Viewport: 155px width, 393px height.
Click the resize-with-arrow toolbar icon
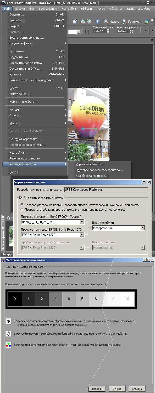coord(75,22)
